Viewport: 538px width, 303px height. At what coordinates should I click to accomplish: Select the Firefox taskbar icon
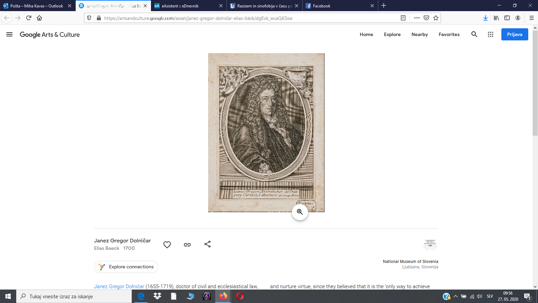(223, 296)
